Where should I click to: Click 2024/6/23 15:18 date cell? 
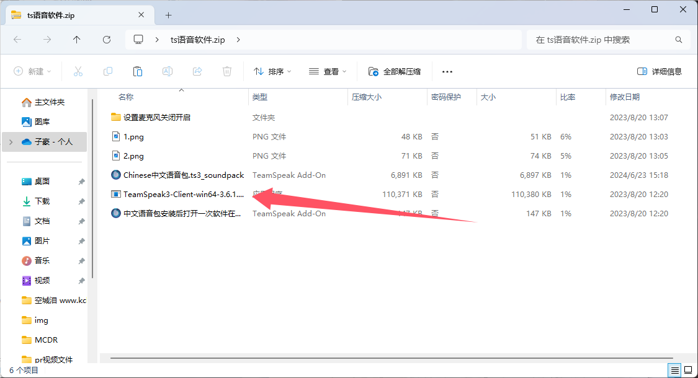639,175
